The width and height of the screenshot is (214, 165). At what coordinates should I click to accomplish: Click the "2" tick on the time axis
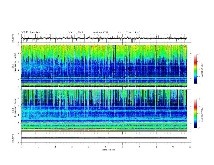tap(55, 147)
